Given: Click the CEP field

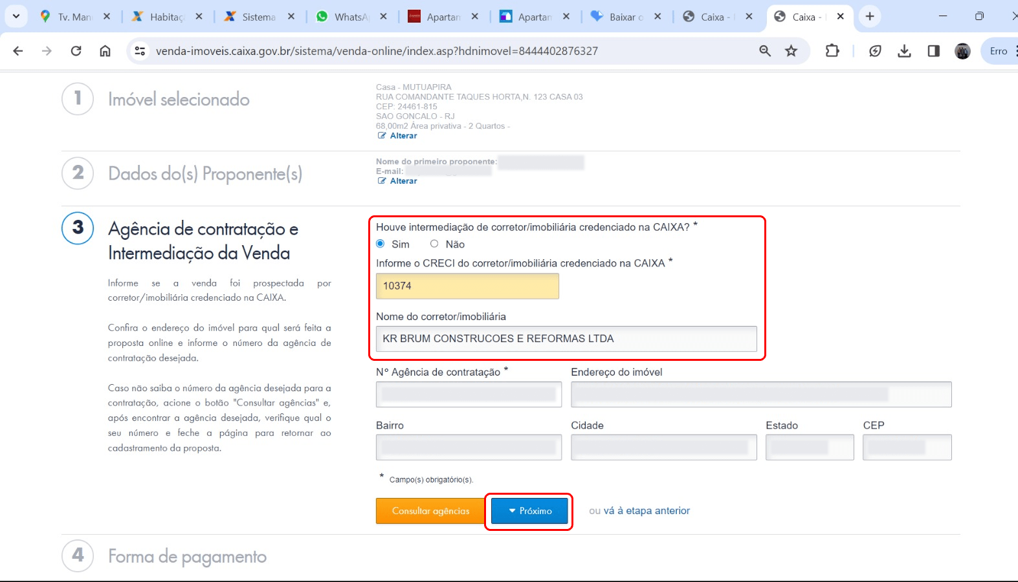Looking at the screenshot, I should (x=907, y=447).
